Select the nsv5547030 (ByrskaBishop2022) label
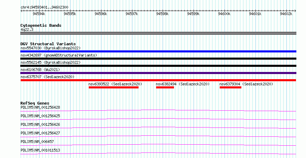The height and width of the screenshot is (158, 306). pos(51,48)
